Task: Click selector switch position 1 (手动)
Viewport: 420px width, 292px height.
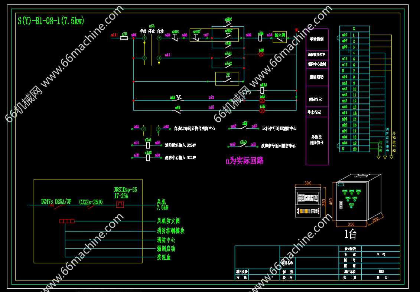Action: pos(144,38)
